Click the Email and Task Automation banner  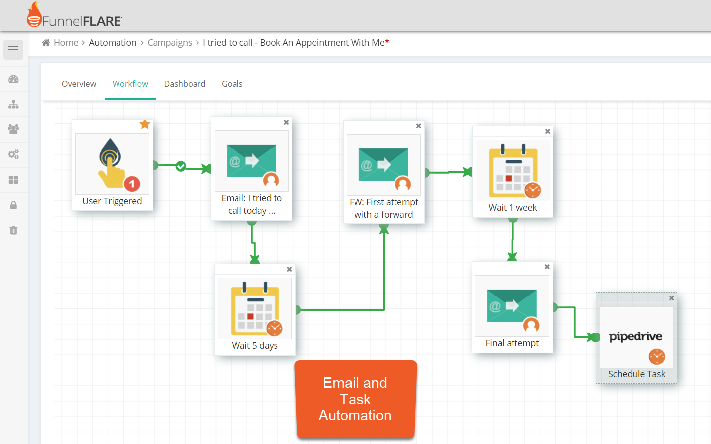[x=355, y=399]
